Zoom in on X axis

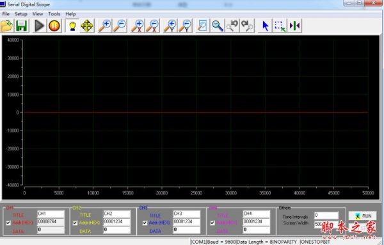tap(138, 26)
